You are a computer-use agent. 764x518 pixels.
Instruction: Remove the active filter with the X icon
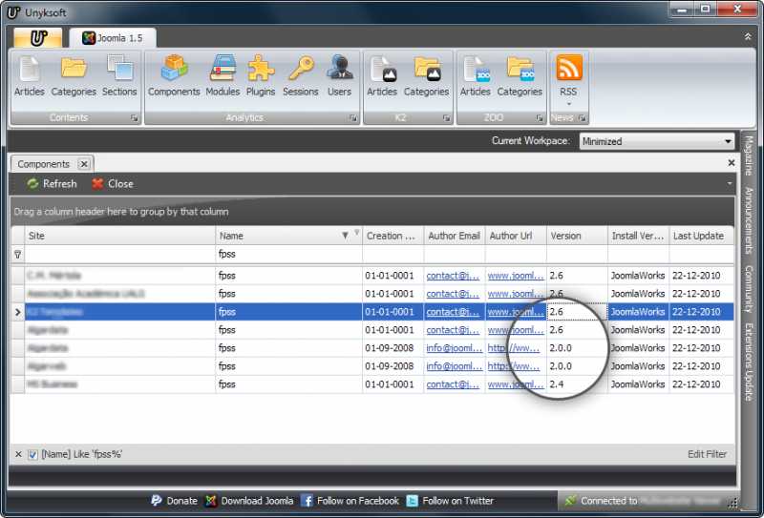18,454
